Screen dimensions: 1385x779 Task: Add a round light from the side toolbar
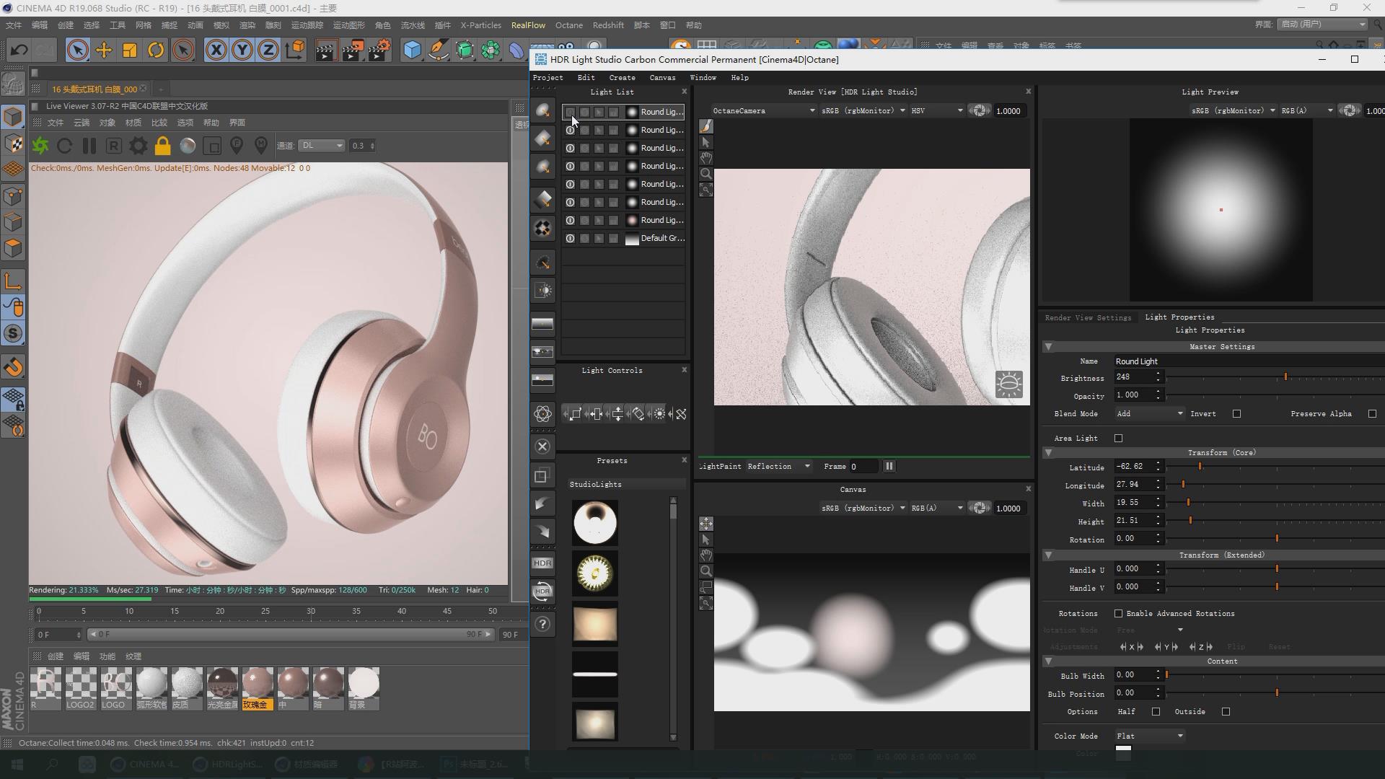543,110
